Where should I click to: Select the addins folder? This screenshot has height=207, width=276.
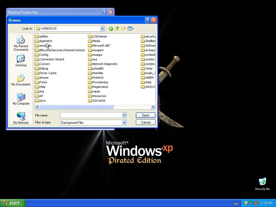pos(42,36)
